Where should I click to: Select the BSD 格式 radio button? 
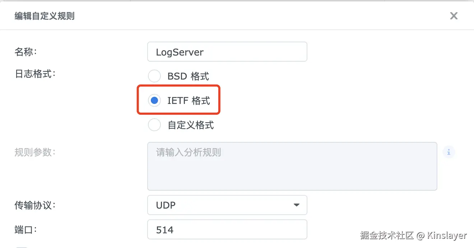pos(154,76)
